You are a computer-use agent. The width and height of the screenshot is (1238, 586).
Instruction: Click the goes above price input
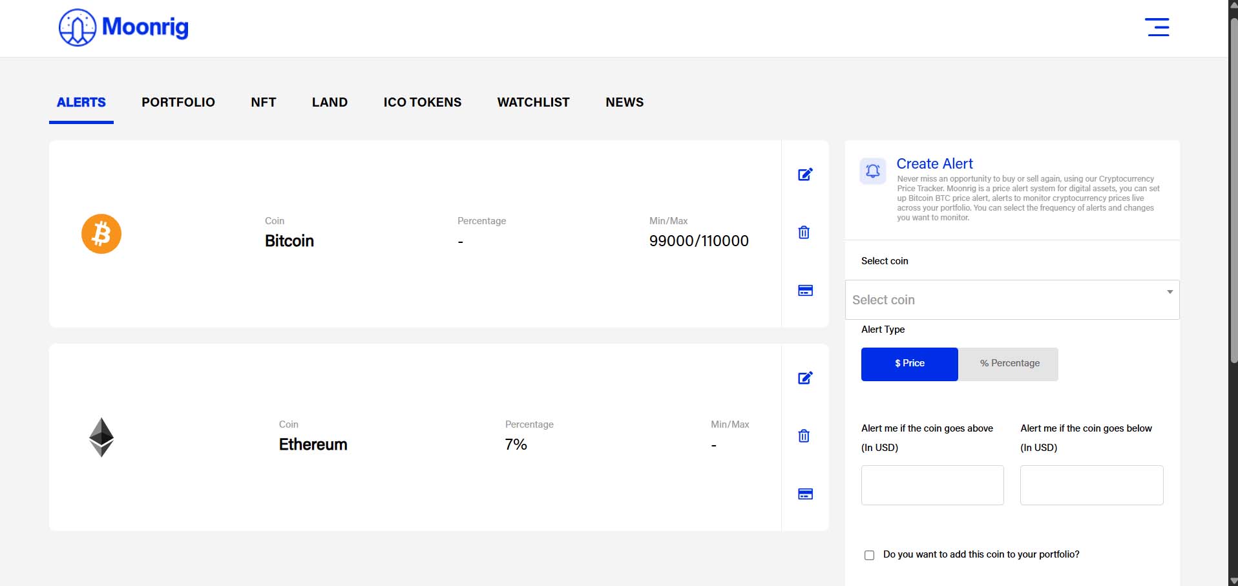(932, 485)
